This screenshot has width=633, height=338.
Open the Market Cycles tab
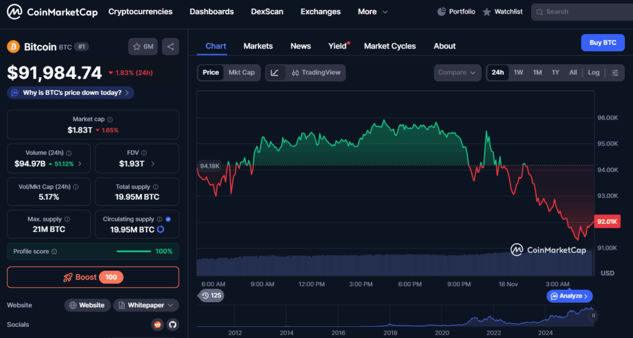389,46
